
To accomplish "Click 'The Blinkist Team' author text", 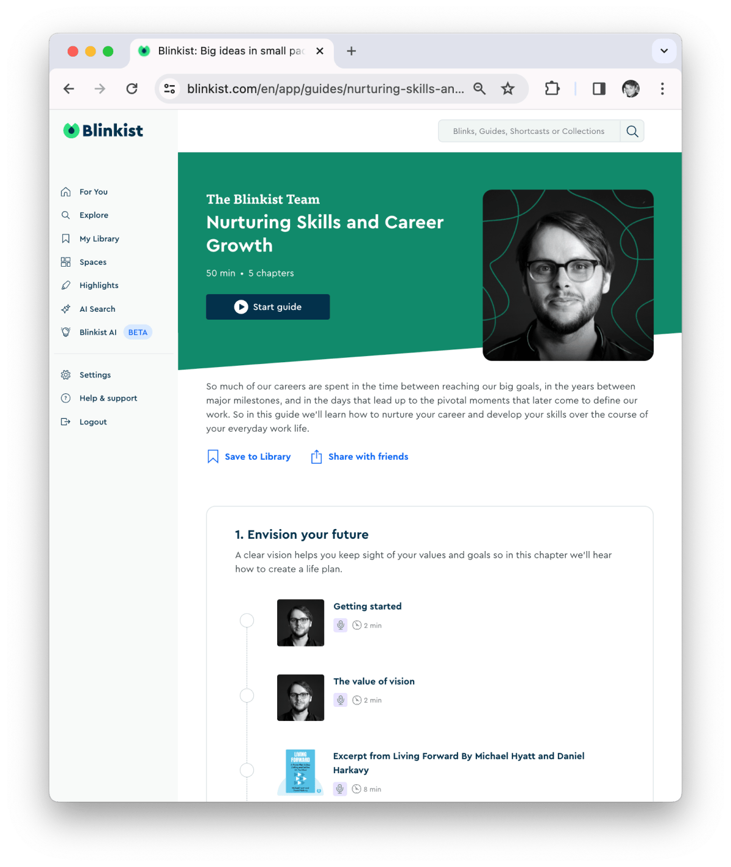I will 263,199.
